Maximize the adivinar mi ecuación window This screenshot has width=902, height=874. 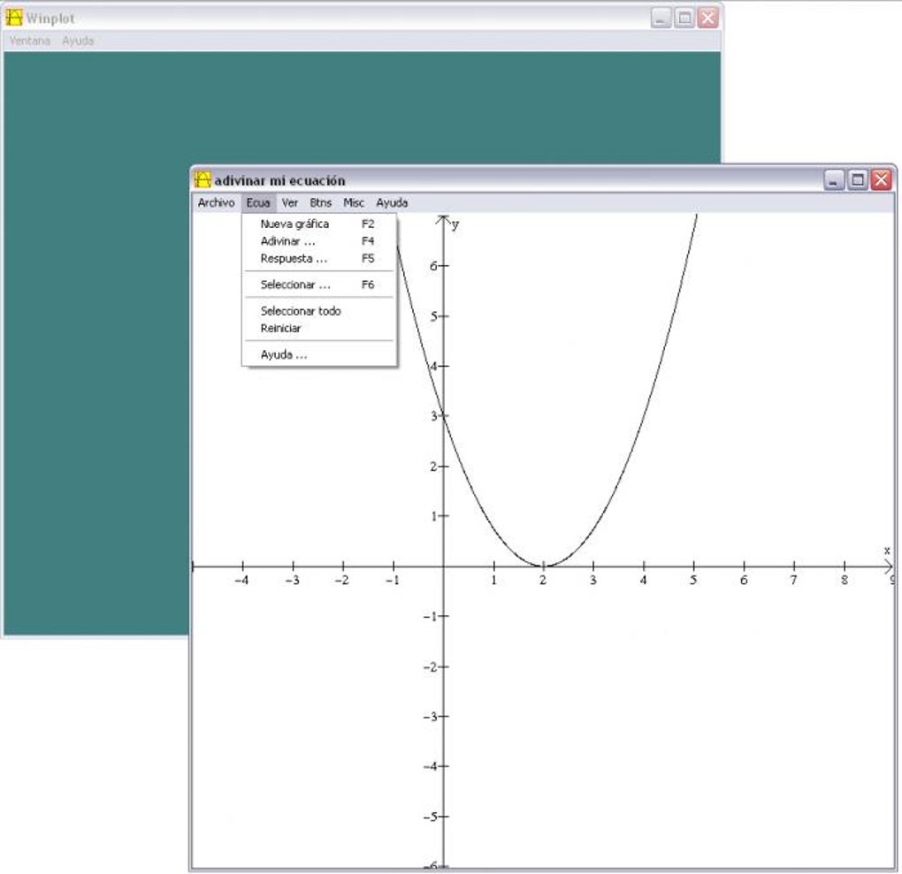click(857, 180)
